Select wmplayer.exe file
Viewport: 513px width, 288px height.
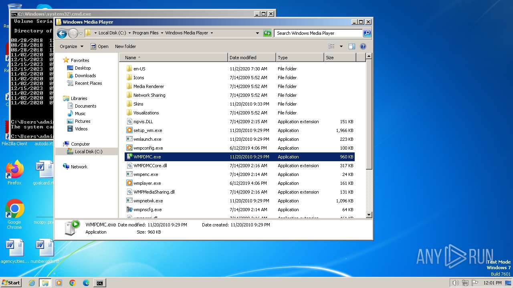pos(240,183)
